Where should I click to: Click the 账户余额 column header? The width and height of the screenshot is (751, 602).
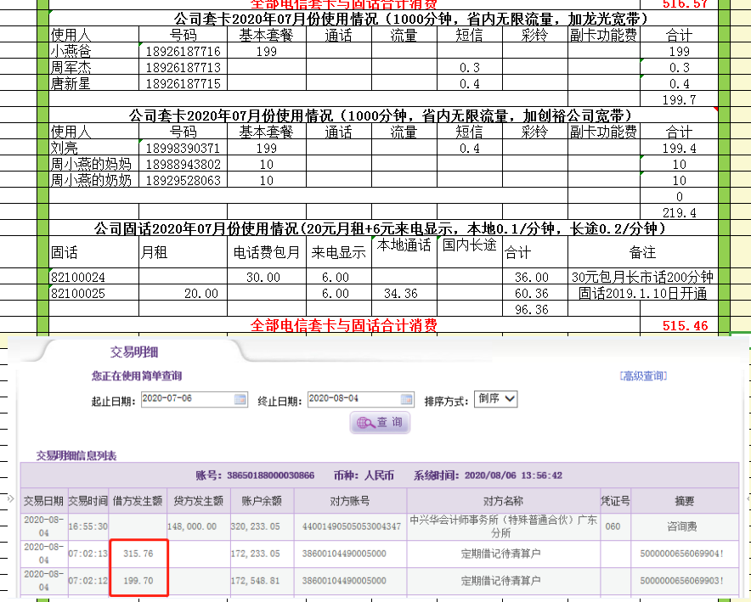(x=262, y=499)
